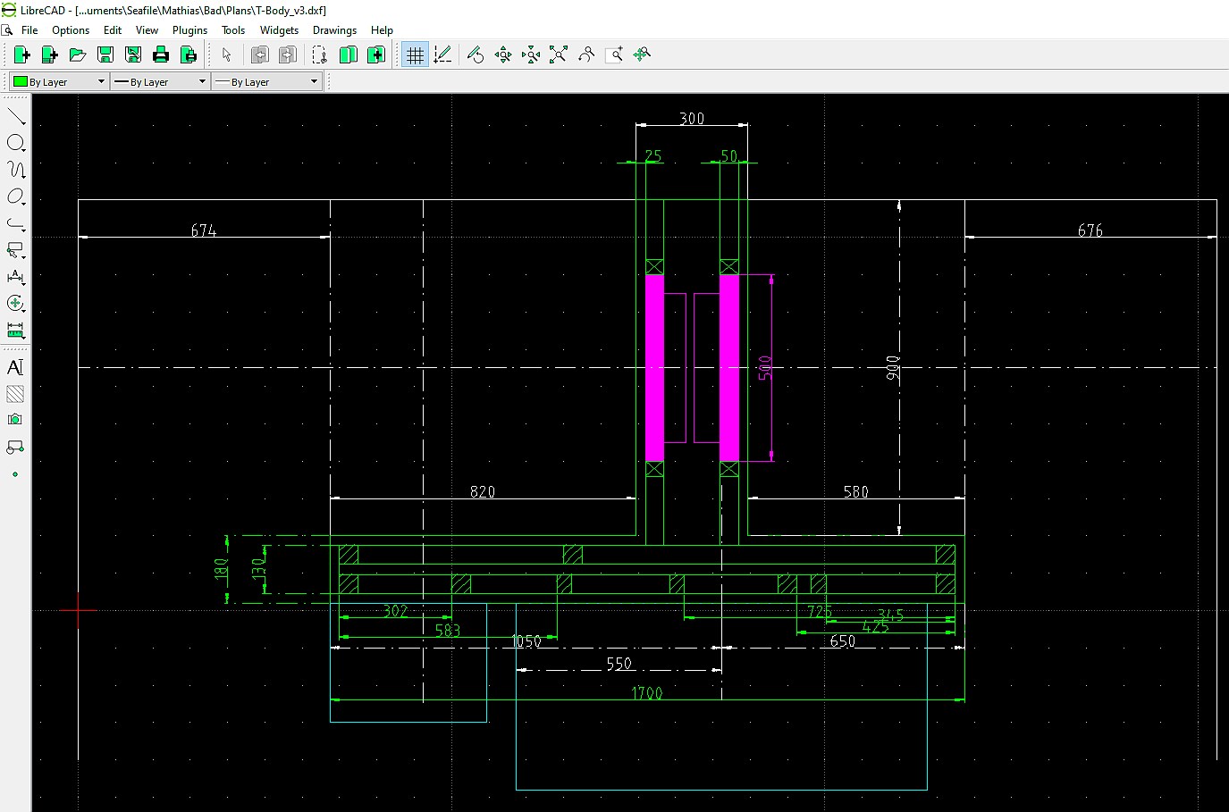Click the Undo toolbar icon

click(x=259, y=55)
